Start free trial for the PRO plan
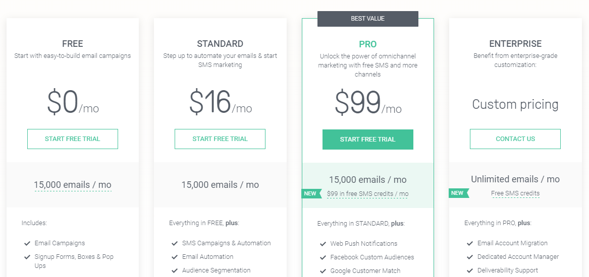The image size is (589, 277). (368, 140)
